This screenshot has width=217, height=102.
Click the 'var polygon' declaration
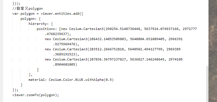coord(23,14)
